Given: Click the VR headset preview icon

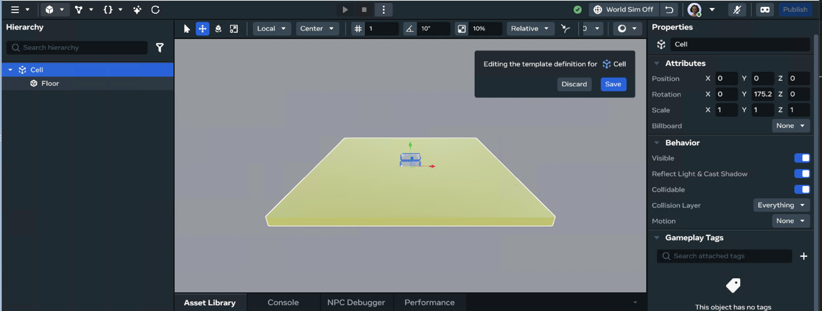Looking at the screenshot, I should [x=765, y=10].
